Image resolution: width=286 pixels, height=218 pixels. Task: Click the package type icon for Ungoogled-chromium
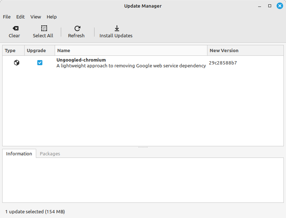17,63
